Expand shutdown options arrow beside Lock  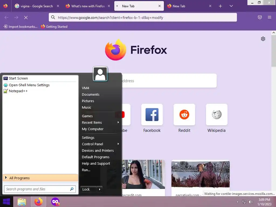pos(100,189)
